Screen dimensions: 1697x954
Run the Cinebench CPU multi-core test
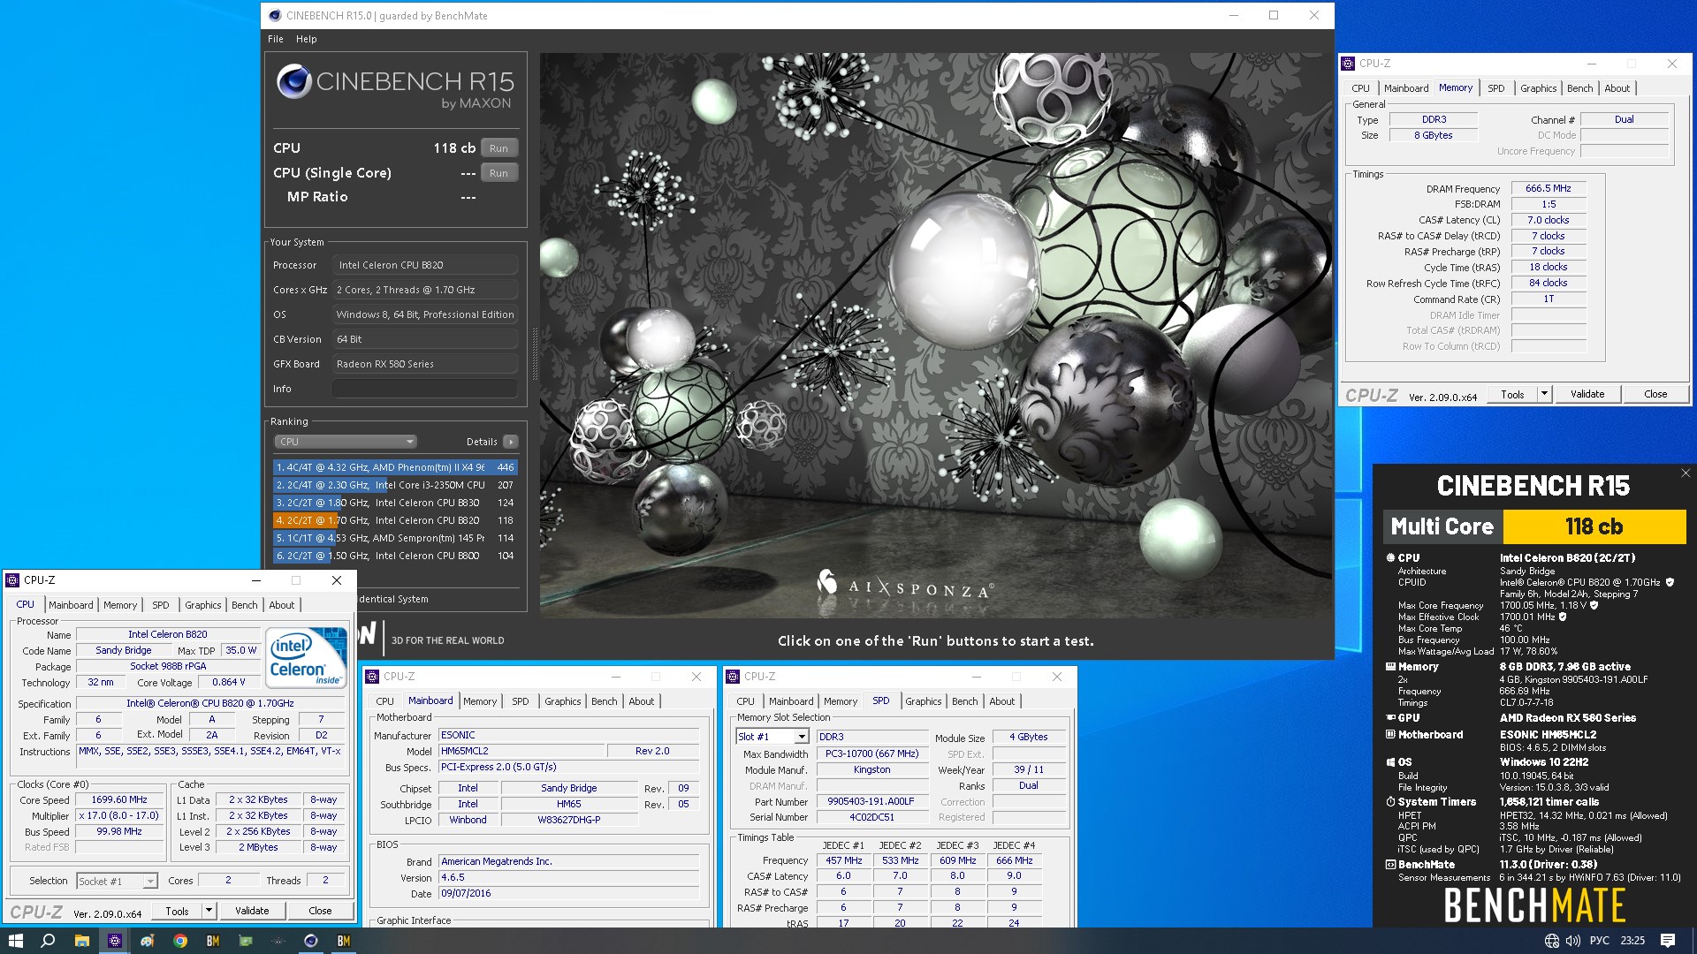498,148
